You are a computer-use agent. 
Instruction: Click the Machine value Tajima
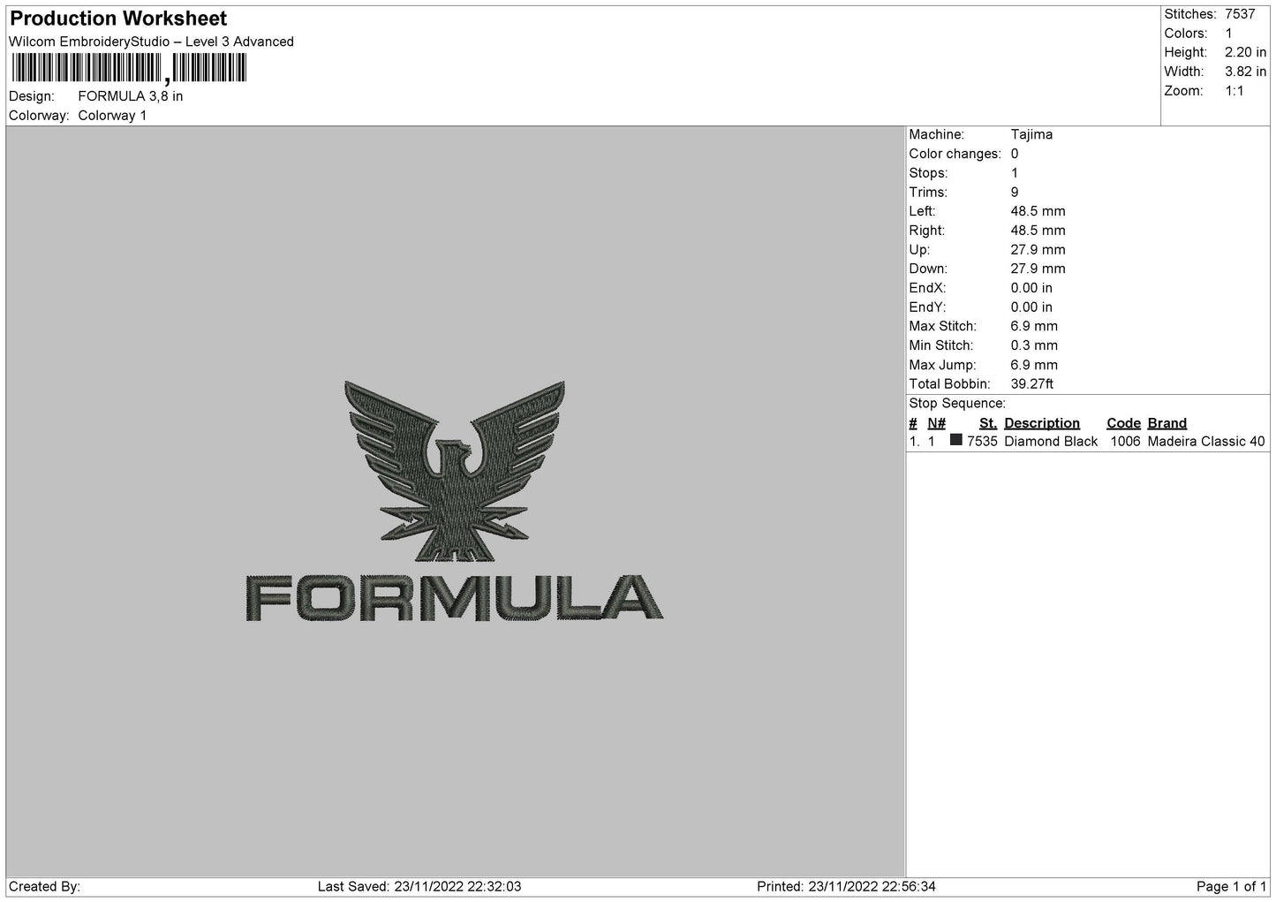1031,135
